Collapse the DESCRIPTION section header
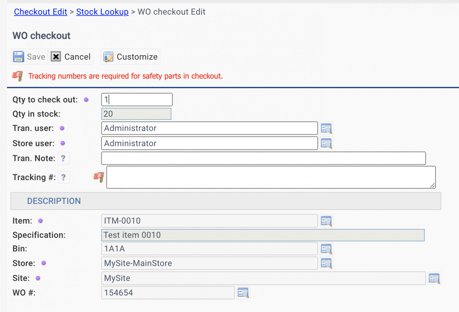 point(226,201)
